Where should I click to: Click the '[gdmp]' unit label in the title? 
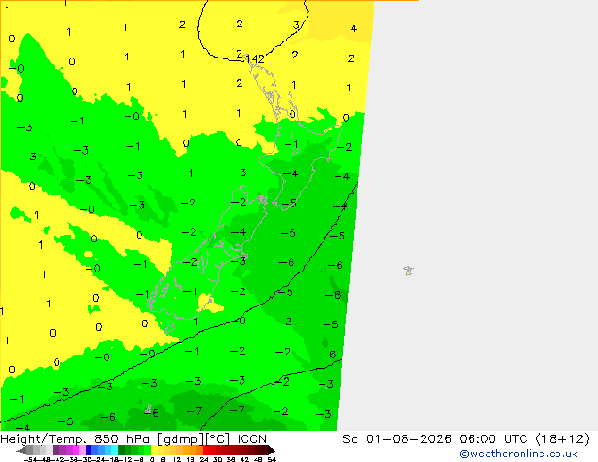point(180,439)
